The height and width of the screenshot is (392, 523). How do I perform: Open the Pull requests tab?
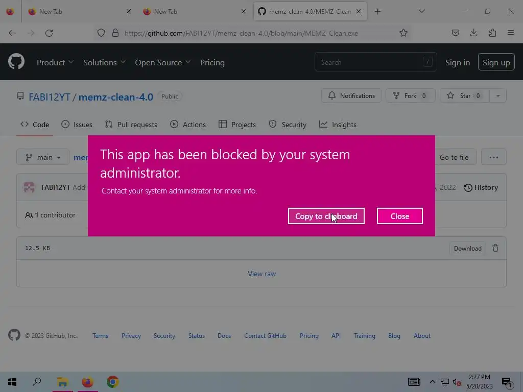point(131,125)
